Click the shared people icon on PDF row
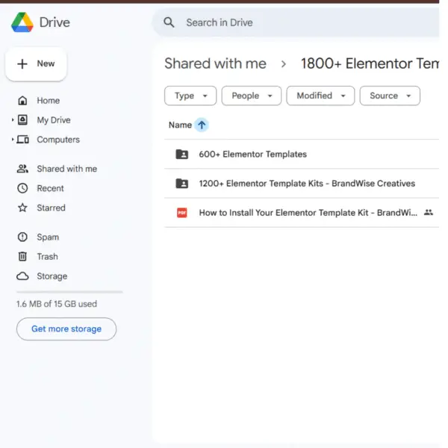448x448 pixels. (x=429, y=212)
